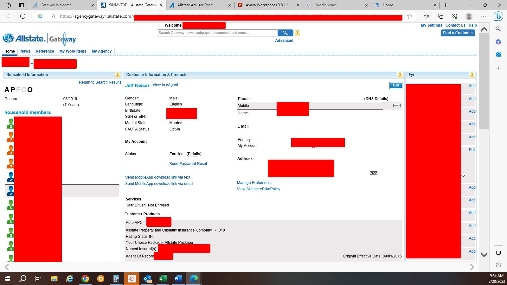Click the Find a Customer button

(x=458, y=33)
